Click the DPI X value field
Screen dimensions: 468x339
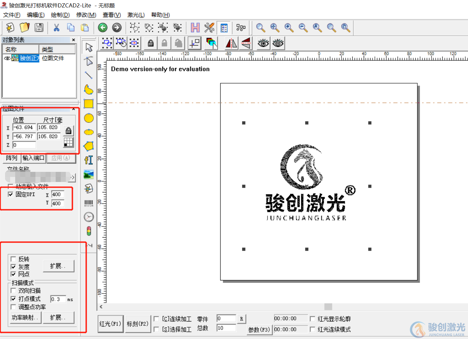tap(58, 194)
